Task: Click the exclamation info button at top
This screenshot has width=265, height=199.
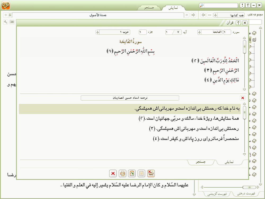Action: 242,5
